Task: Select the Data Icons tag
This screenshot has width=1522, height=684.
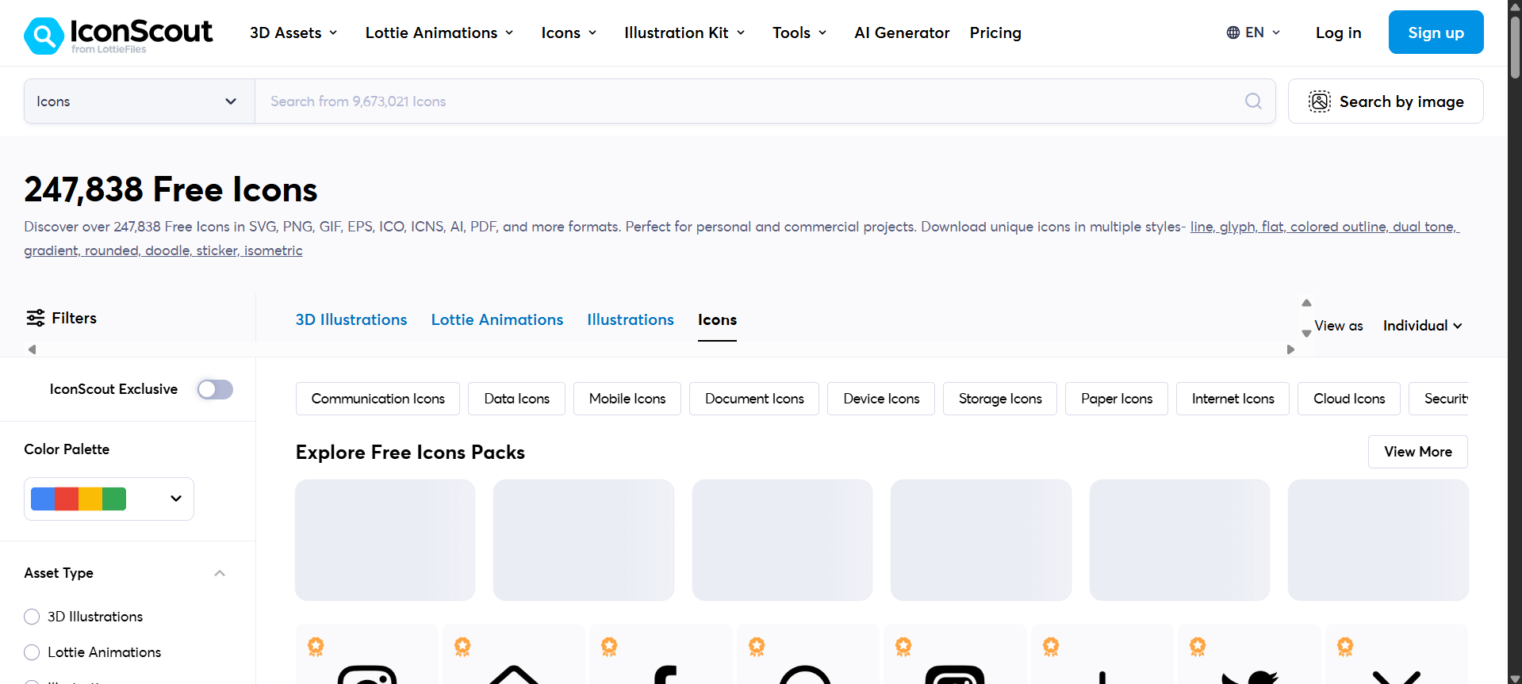Action: [x=516, y=399]
